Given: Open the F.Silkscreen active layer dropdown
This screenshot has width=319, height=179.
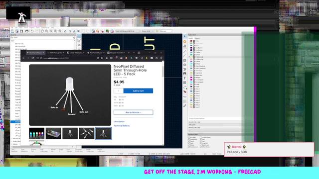Looking at the screenshot, I should [x=164, y=31].
